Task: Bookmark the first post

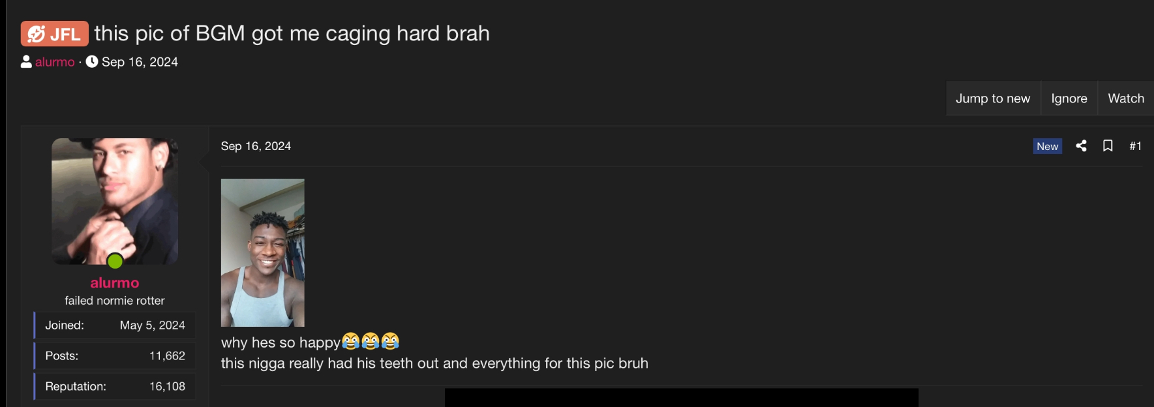Action: [x=1108, y=146]
